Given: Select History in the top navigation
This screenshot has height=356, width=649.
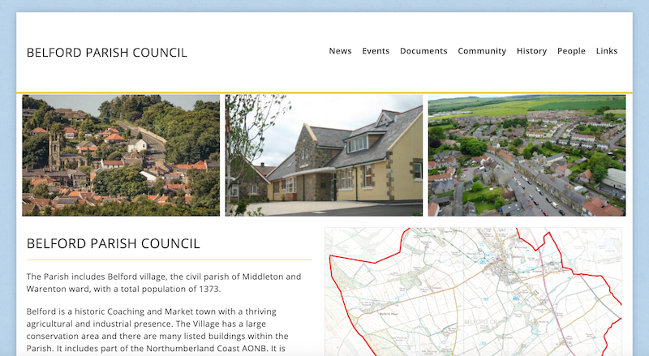Looking at the screenshot, I should point(531,51).
